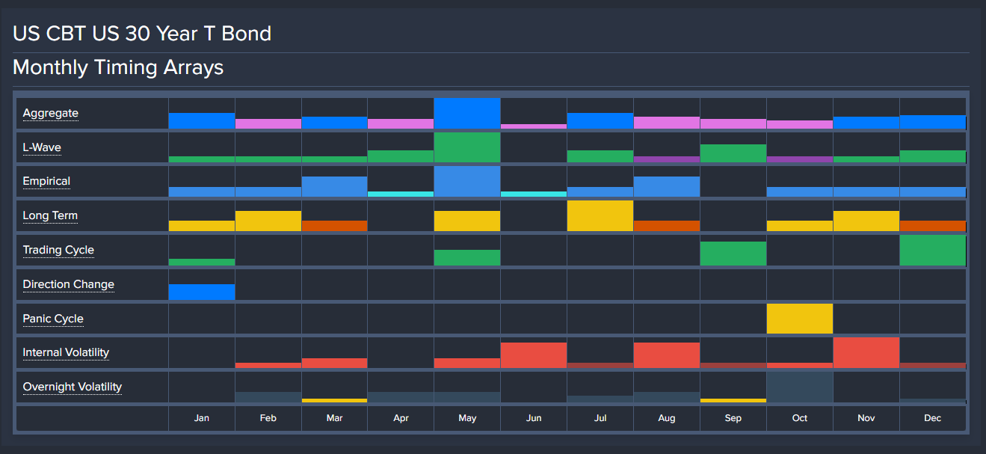Click the May month column label
The image size is (986, 454).
[x=467, y=418]
